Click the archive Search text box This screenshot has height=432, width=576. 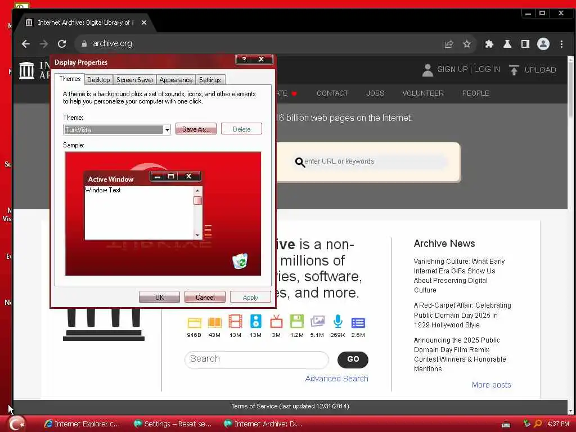pos(256,359)
